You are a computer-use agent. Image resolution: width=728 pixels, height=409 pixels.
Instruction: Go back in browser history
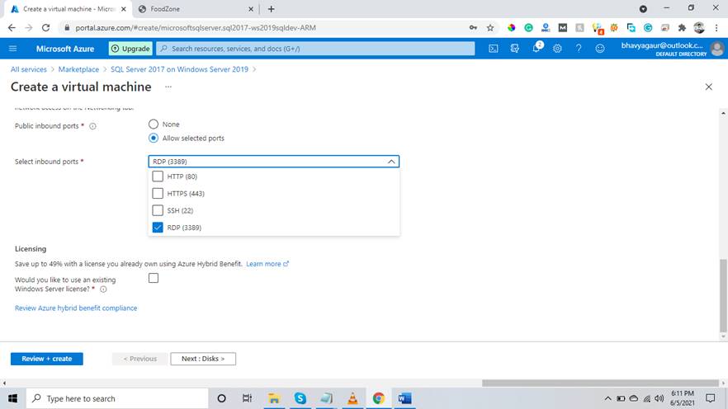tap(12, 28)
